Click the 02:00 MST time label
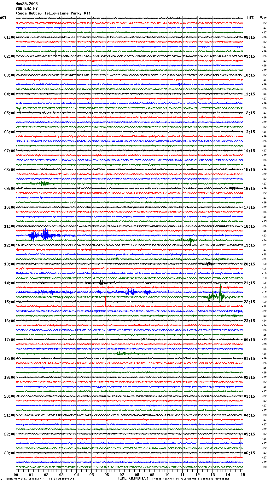The height and width of the screenshot is (483, 268). click(x=9, y=56)
